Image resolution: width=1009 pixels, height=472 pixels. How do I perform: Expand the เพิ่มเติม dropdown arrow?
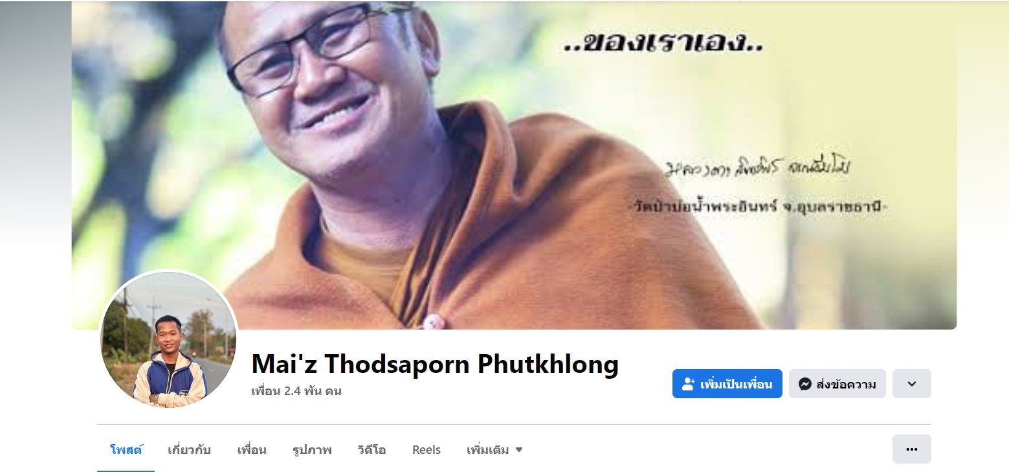click(x=519, y=450)
